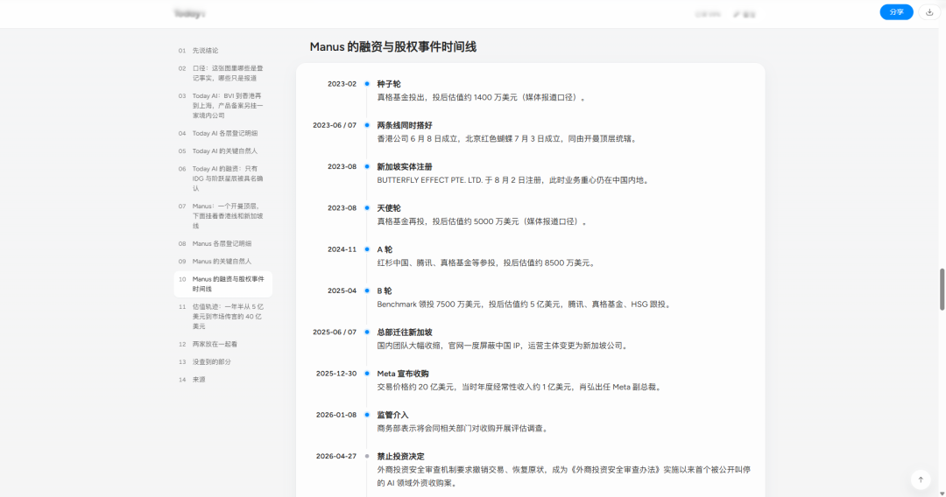Click the download icon next to 分享
The height and width of the screenshot is (497, 946).
(929, 12)
